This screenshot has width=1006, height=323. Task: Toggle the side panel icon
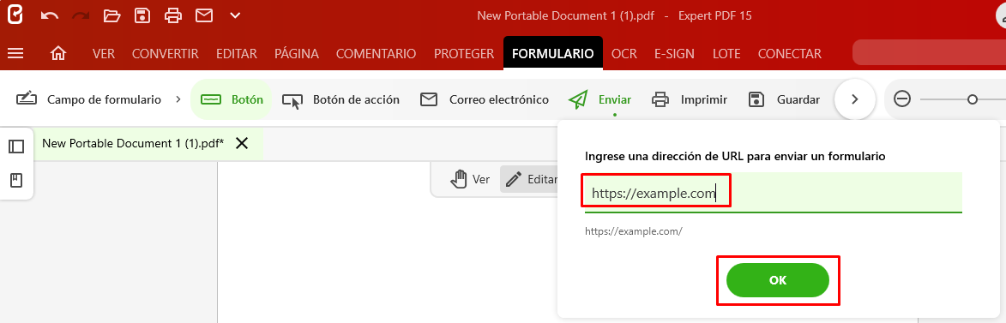pyautogui.click(x=16, y=147)
